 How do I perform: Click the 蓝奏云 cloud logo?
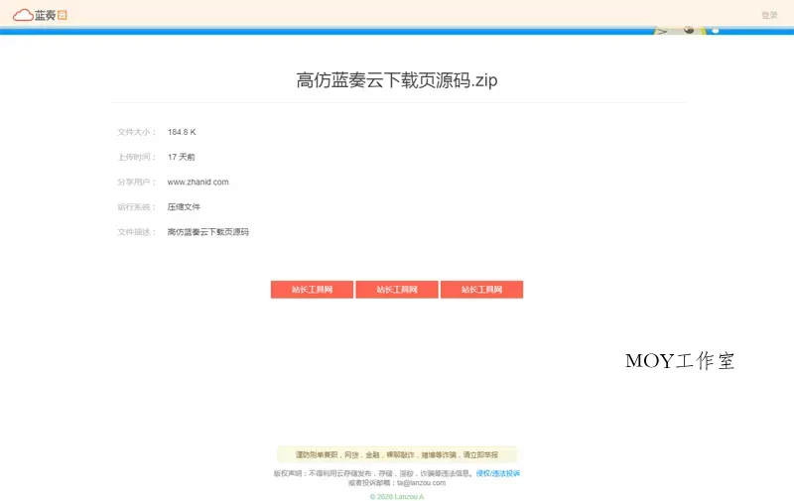(40, 15)
